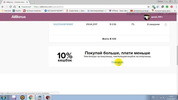Open the Добавленные видео bookmark
The width and height of the screenshot is (178, 100).
pos(140,11)
